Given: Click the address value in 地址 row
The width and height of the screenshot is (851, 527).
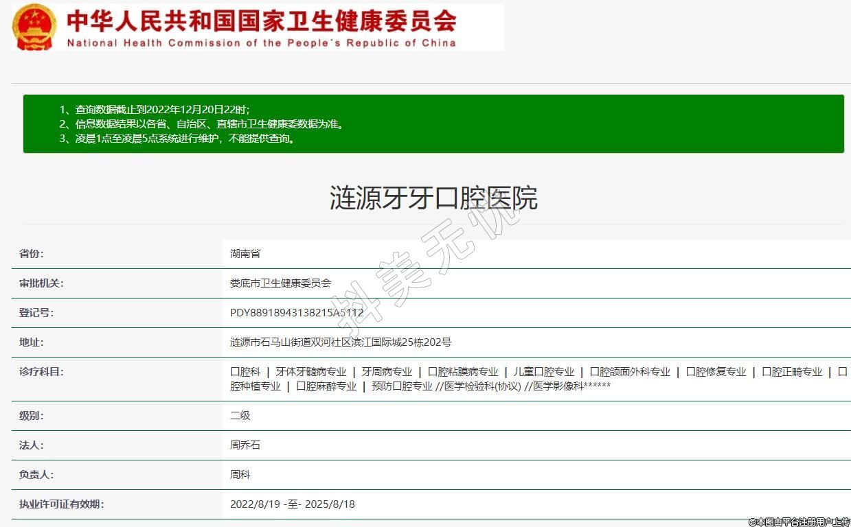Looking at the screenshot, I should point(341,342).
